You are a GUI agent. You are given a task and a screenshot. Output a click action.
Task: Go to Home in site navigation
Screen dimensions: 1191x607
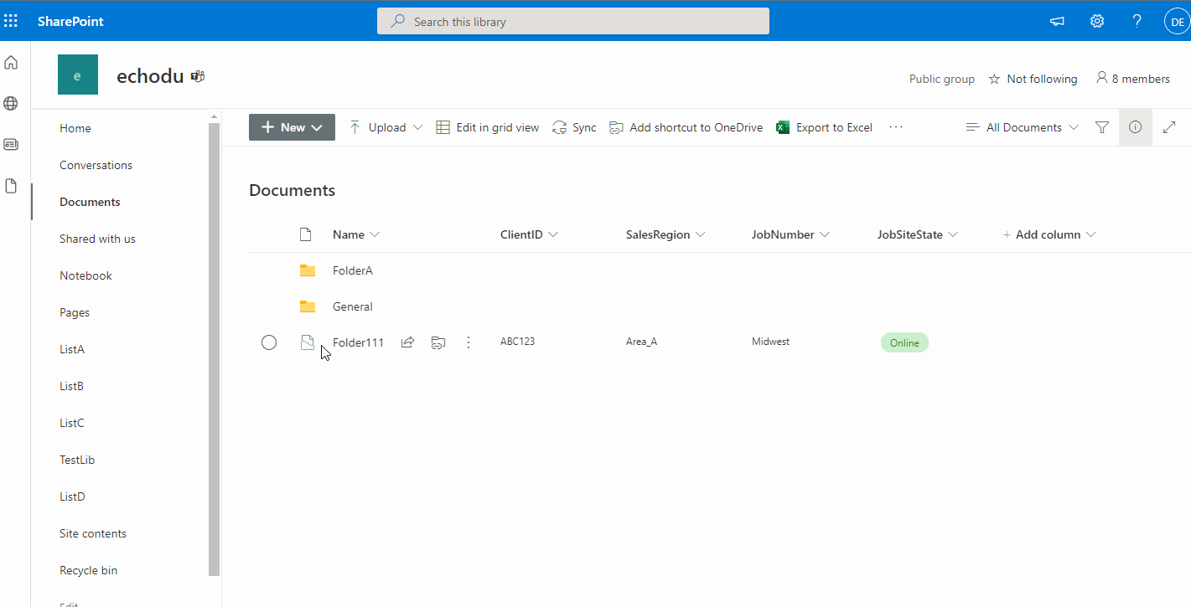coord(75,128)
